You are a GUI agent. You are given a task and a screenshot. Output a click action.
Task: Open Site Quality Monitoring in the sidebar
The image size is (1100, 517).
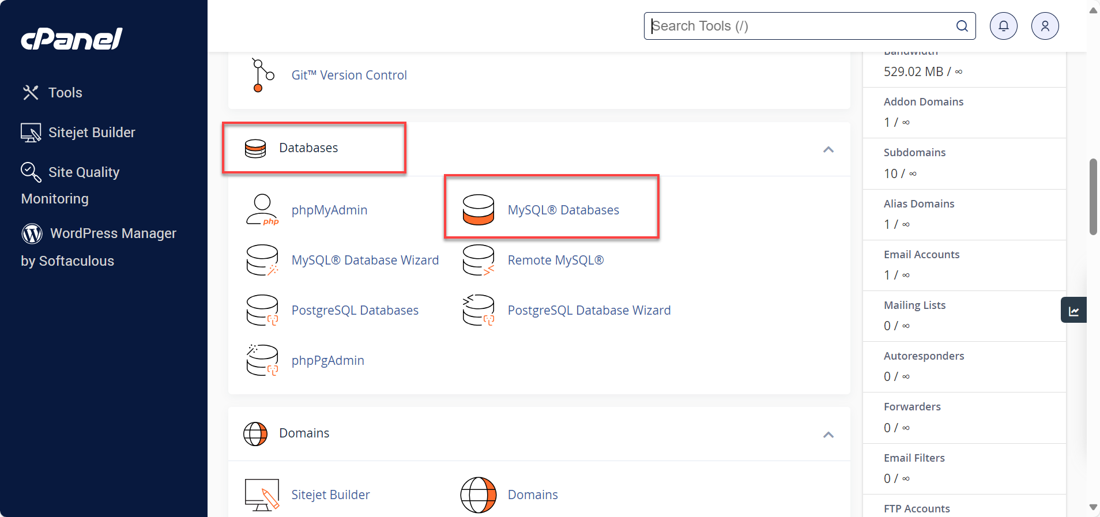(x=70, y=185)
